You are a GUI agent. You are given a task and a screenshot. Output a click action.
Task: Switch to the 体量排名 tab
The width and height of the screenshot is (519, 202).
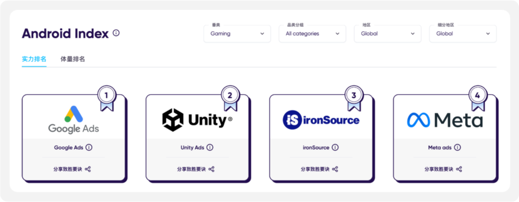73,59
